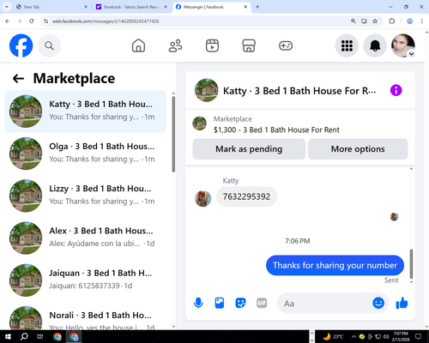429x343 pixels.
Task: Open Katty conversation in list
Action: [86, 111]
